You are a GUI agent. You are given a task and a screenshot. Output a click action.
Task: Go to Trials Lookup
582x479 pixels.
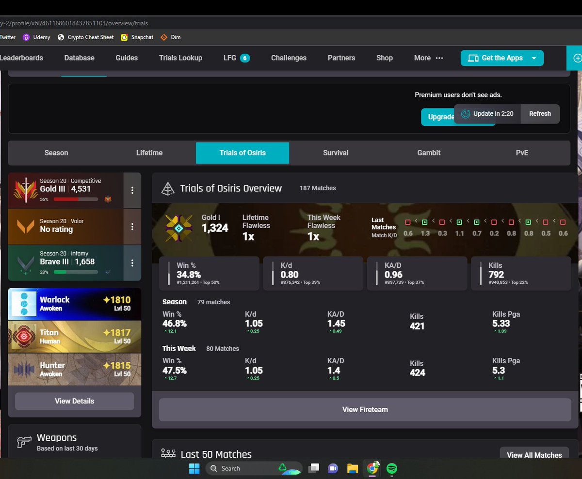(180, 58)
